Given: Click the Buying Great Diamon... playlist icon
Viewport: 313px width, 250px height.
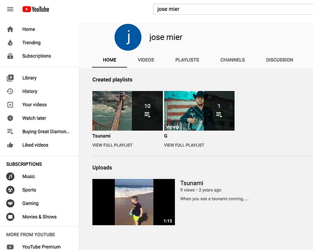Looking at the screenshot, I should pos(10,131).
